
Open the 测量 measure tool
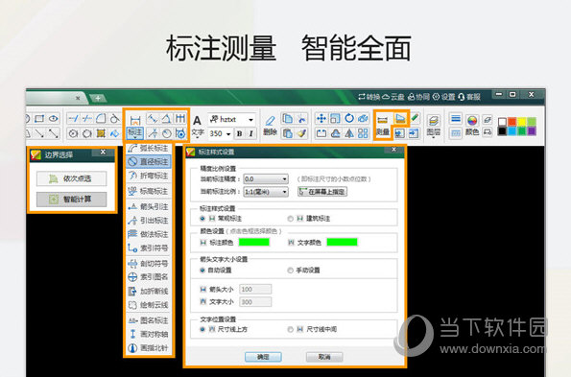click(x=382, y=126)
